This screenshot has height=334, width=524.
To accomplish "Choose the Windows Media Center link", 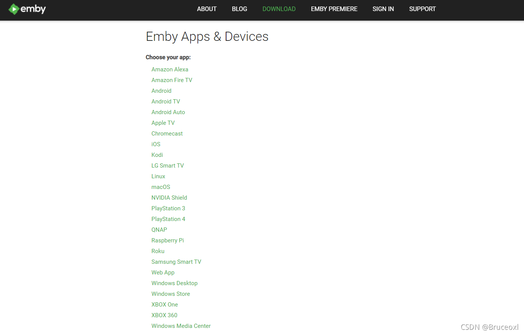I will [x=181, y=326].
